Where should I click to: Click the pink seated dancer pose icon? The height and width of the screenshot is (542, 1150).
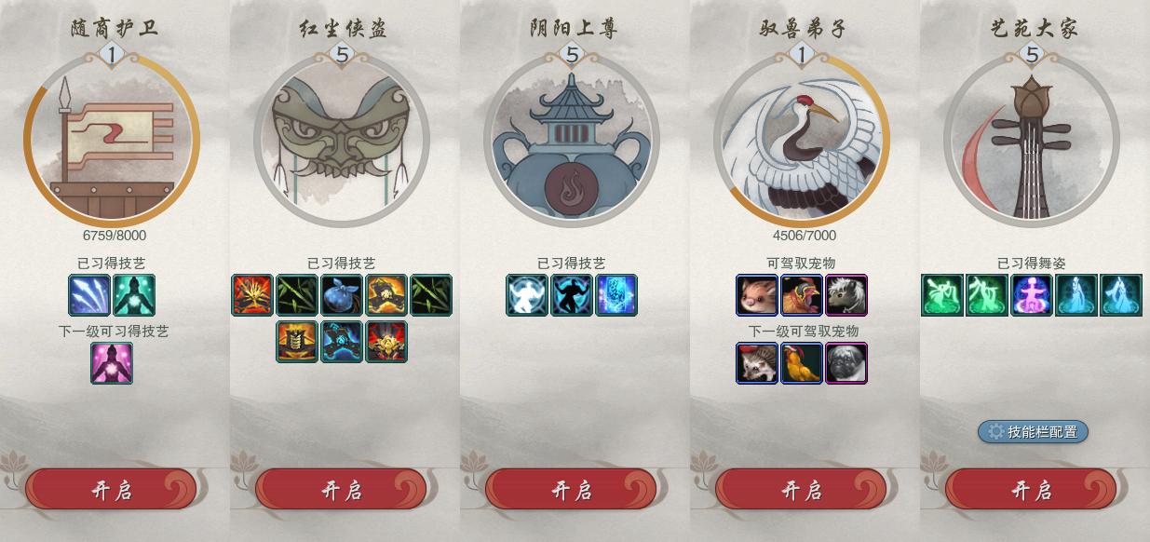(x=1032, y=295)
